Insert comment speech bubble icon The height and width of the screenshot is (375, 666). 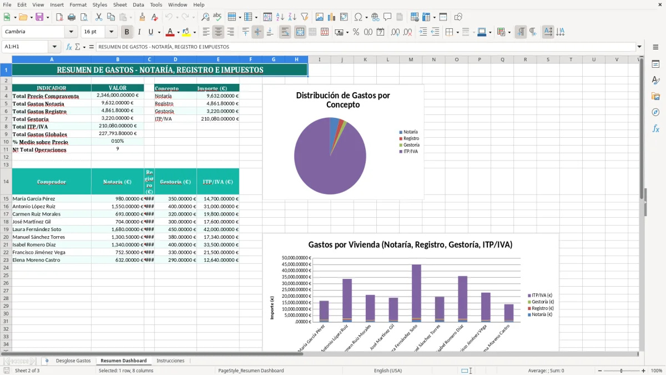click(x=387, y=17)
